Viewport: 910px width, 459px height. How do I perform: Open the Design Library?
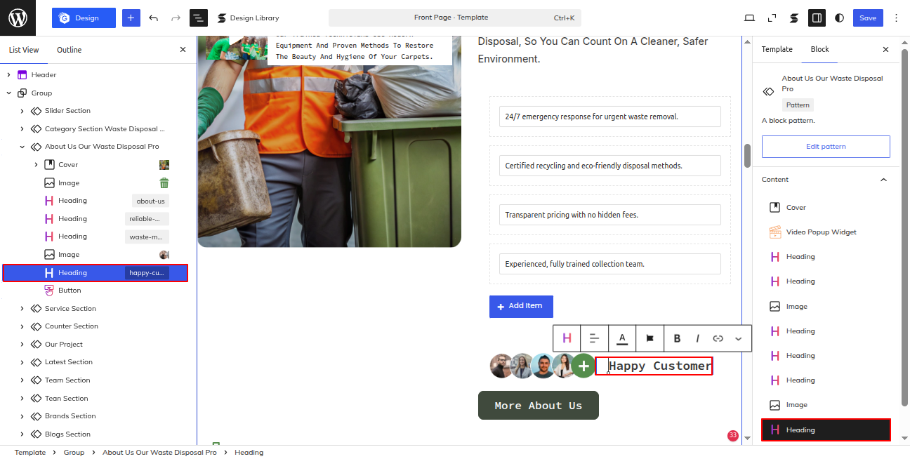pyautogui.click(x=248, y=18)
